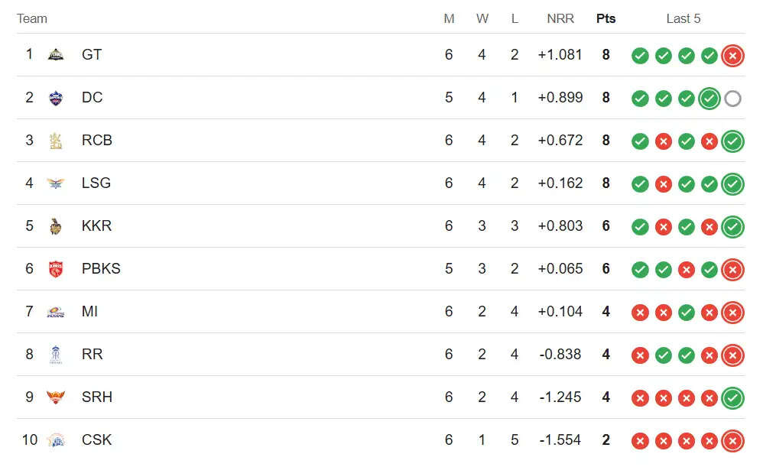Screen dimensions: 763x467
Task: Click the CSK team logo
Action: [56, 440]
